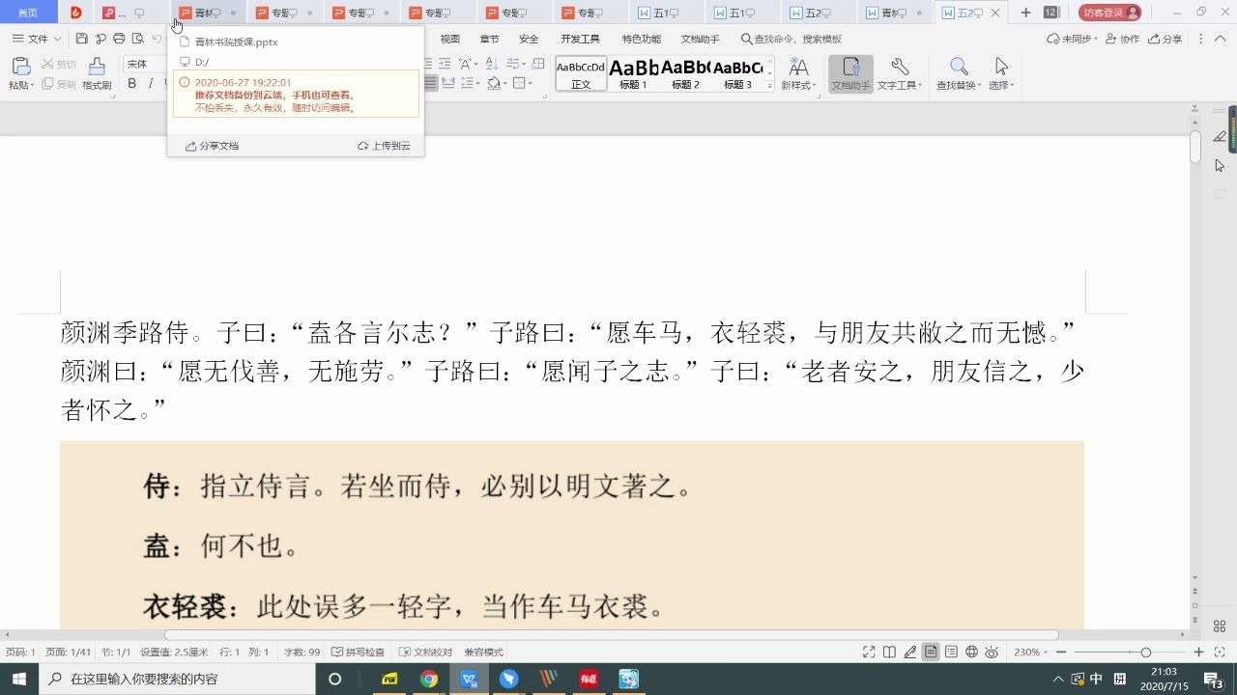Open the 视图 ribbon tab
The image size is (1237, 695).
coord(450,39)
